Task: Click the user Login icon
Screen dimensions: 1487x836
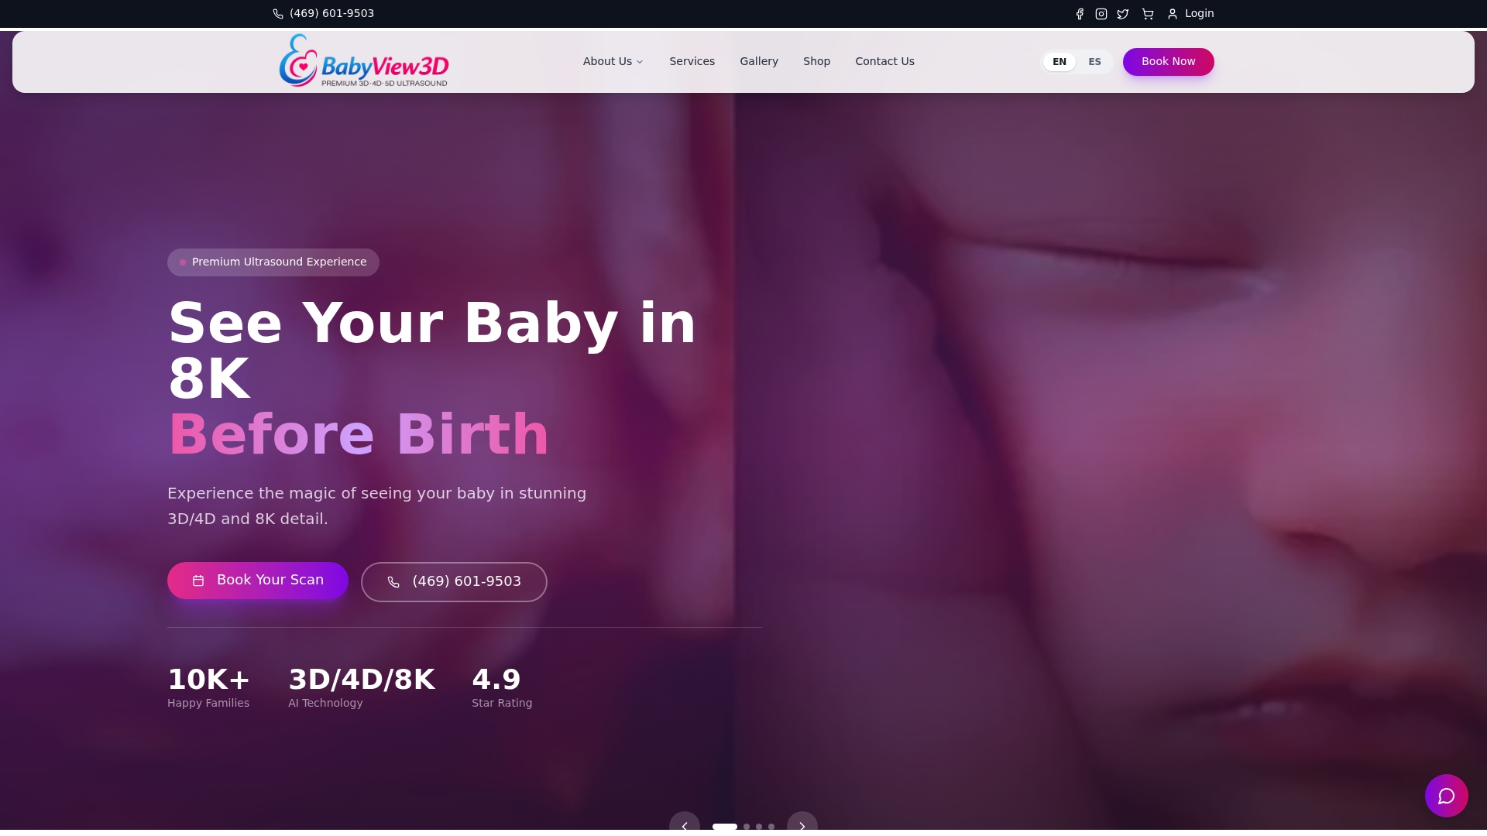Action: 1173,14
